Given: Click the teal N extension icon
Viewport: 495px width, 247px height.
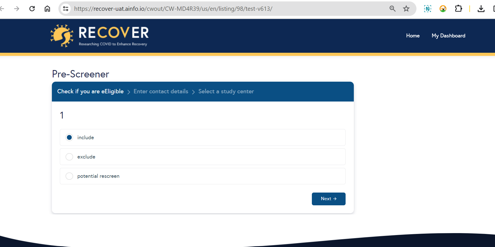Looking at the screenshot, I should pyautogui.click(x=428, y=9).
